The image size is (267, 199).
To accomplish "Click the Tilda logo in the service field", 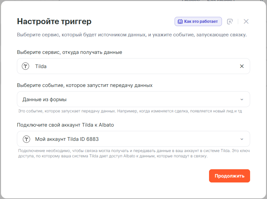I will tap(26, 66).
